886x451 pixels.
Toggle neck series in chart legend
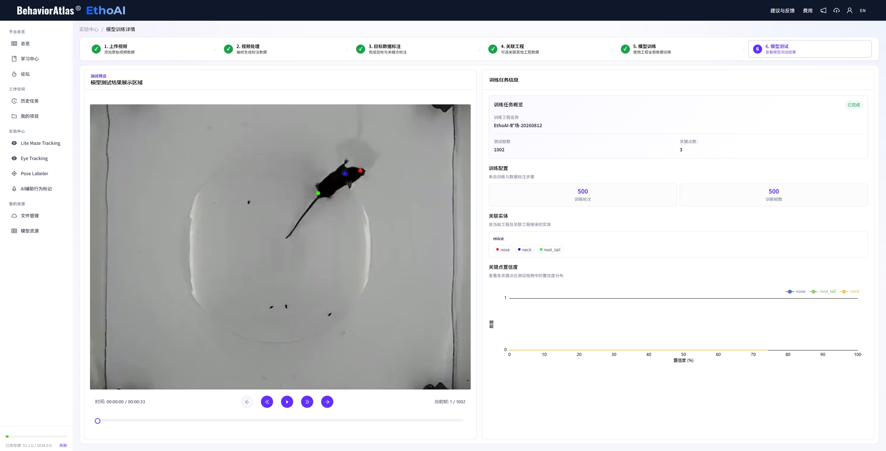[x=849, y=291]
